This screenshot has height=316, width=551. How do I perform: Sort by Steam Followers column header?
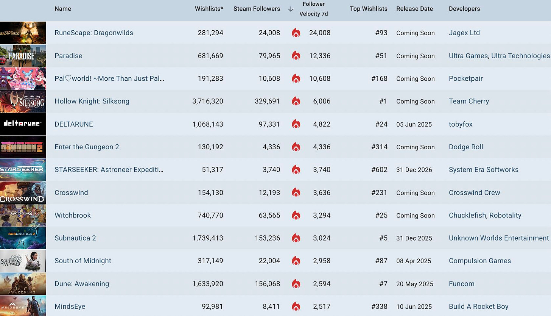[x=257, y=9]
